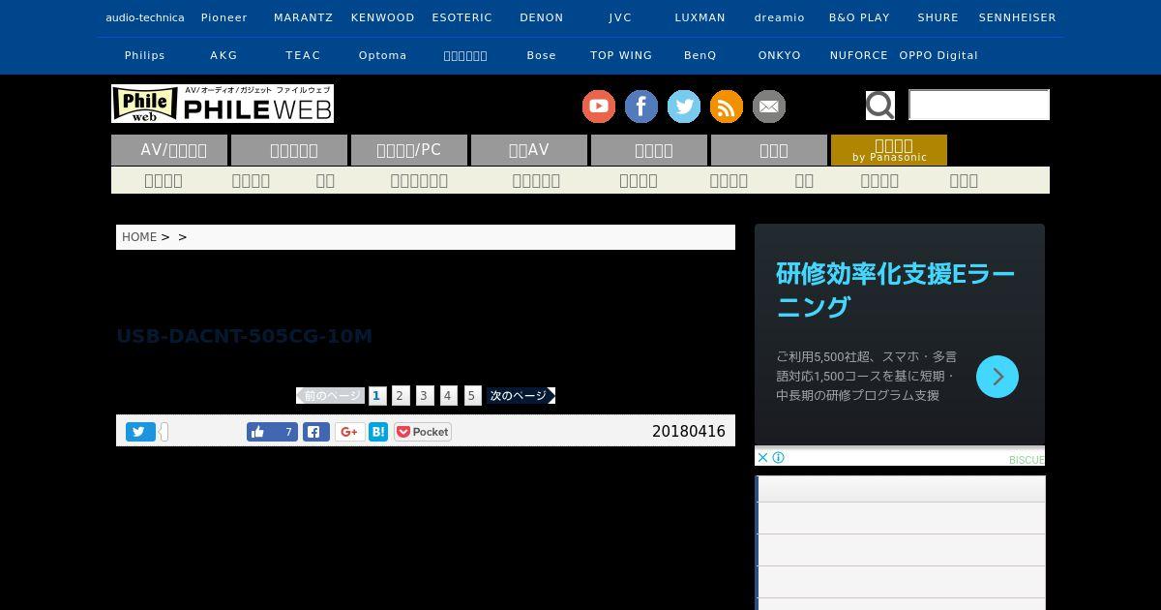
Task: Open the Pioneer brand link
Action: click(224, 17)
